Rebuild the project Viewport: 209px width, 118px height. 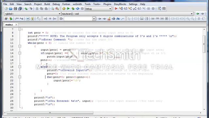78,9
